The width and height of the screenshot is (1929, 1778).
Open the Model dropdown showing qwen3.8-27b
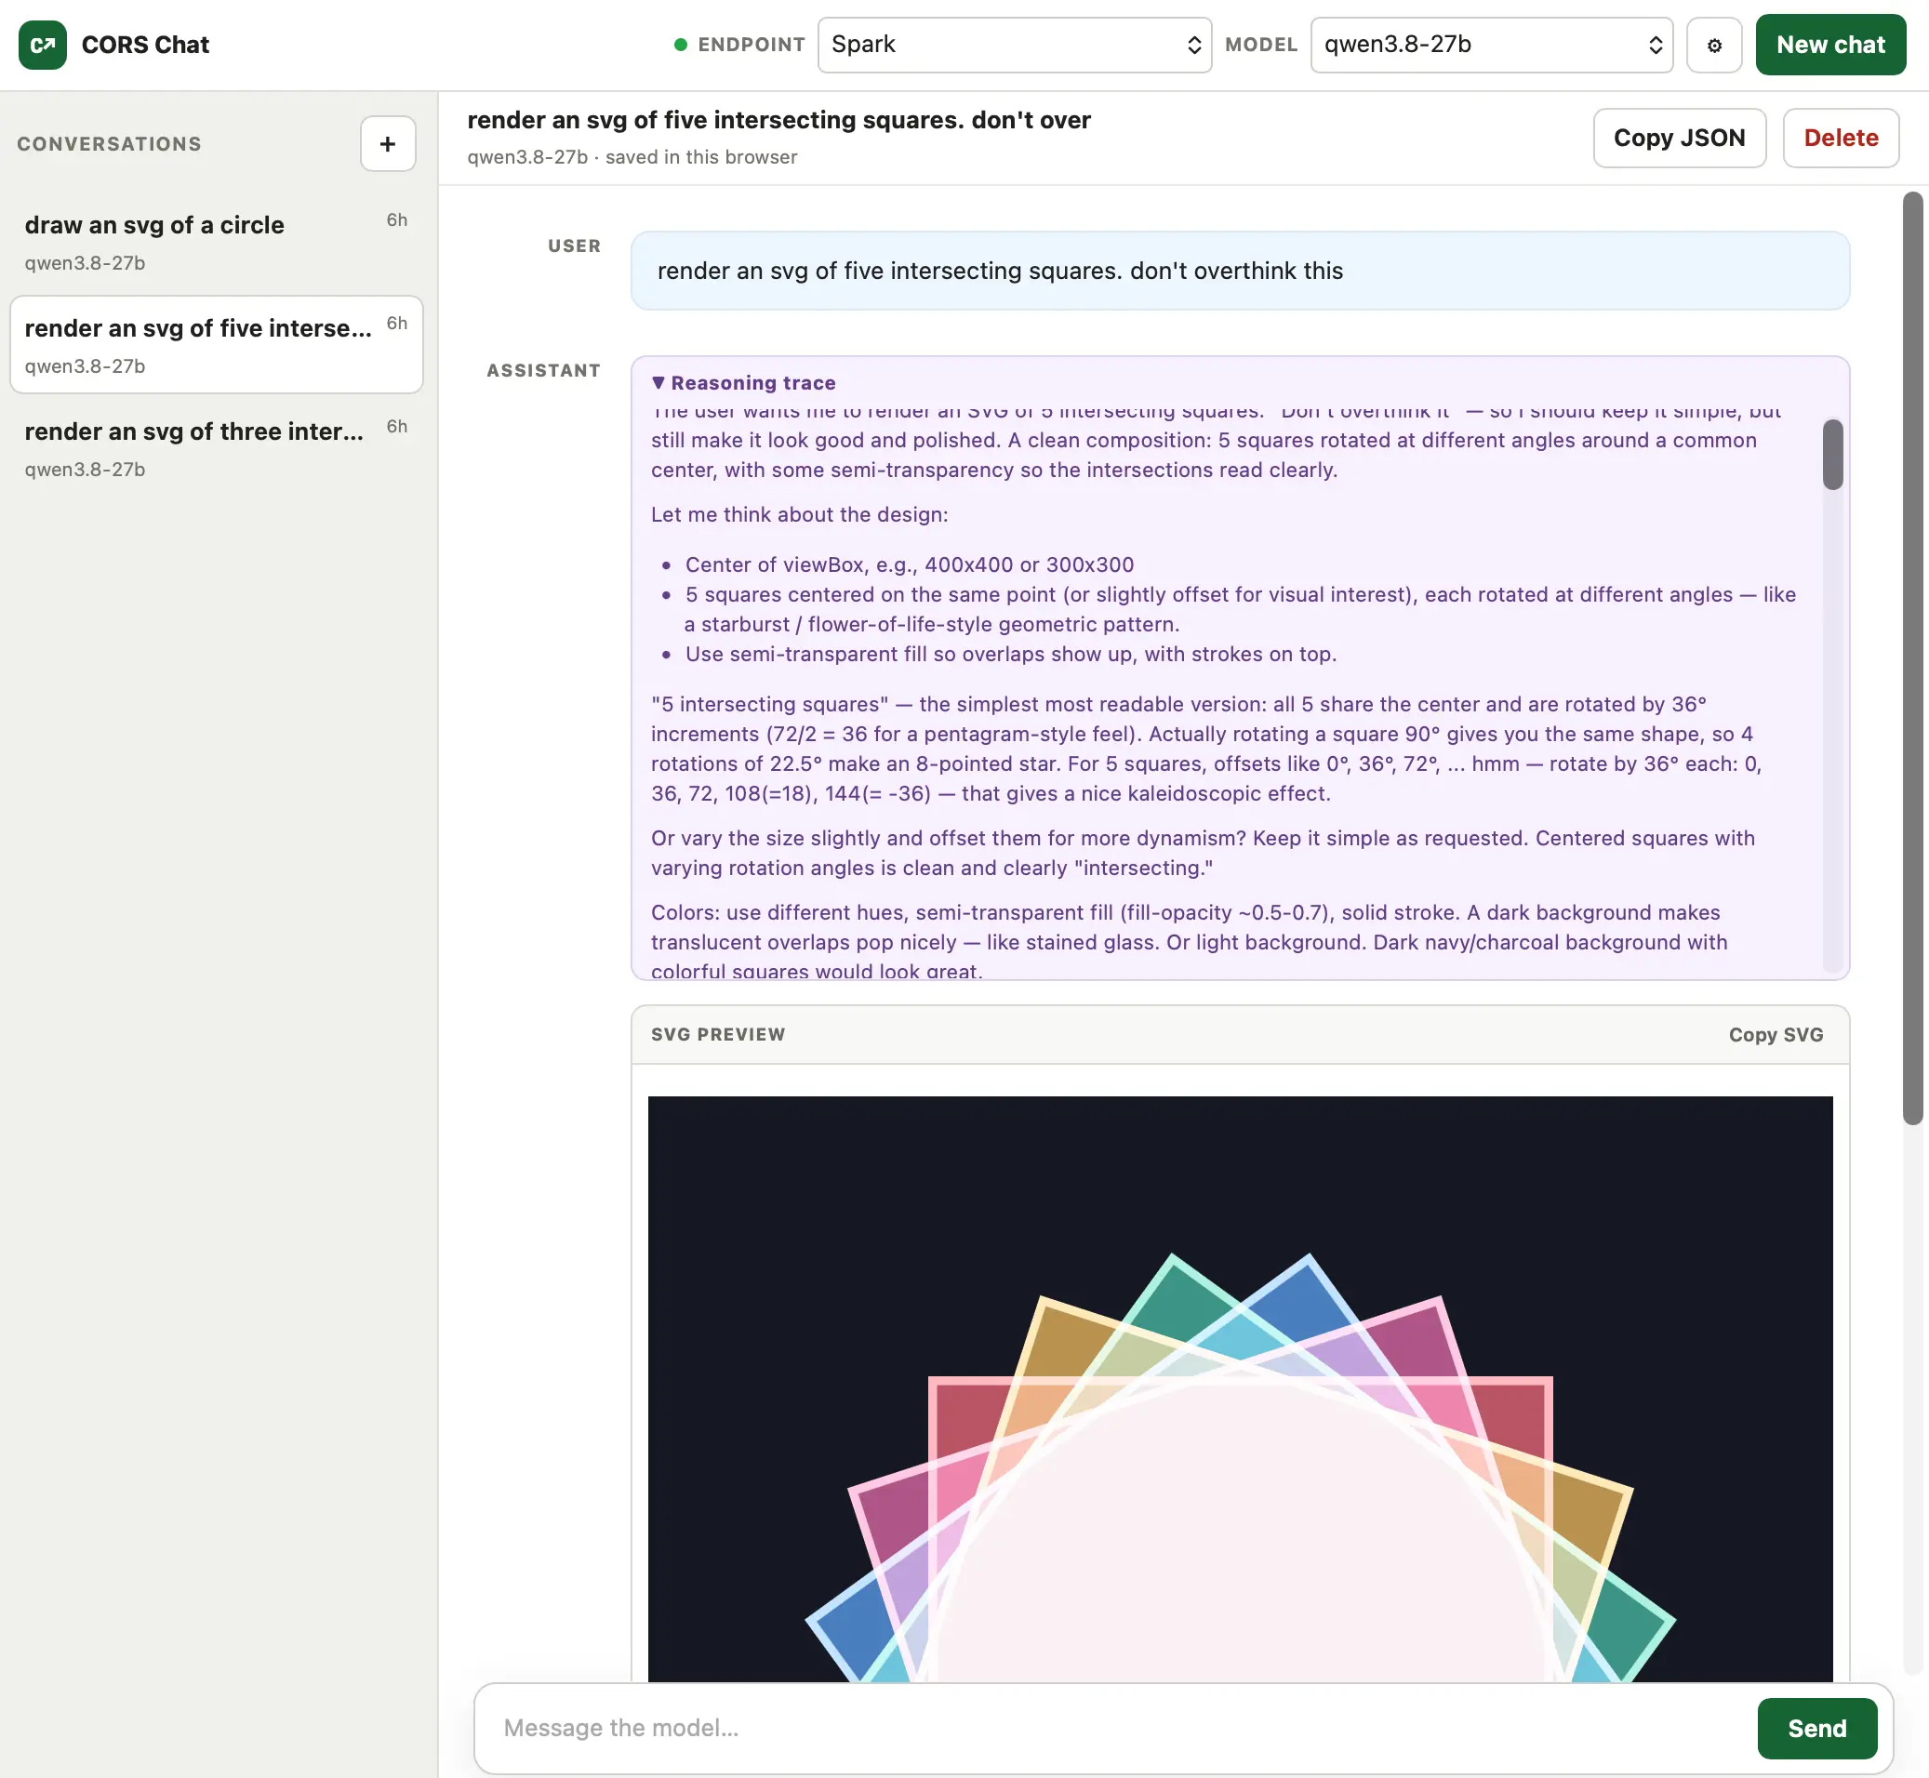click(x=1491, y=45)
